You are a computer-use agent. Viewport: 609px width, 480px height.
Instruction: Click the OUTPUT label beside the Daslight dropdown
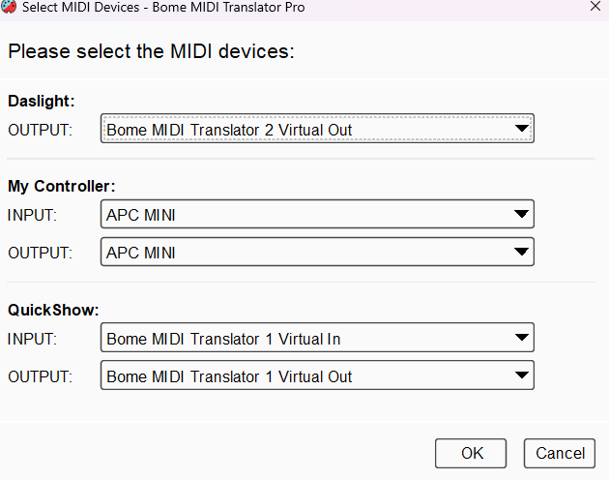40,129
